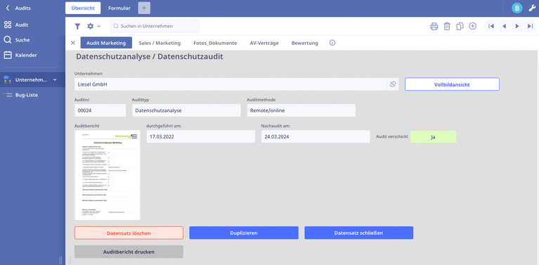539x265 pixels.
Task: Click the Unternehmen field Liesel GmbH
Action: (x=230, y=84)
